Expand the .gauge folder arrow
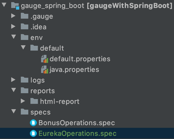Image resolution: width=174 pixels, height=139 pixels. 13,17
